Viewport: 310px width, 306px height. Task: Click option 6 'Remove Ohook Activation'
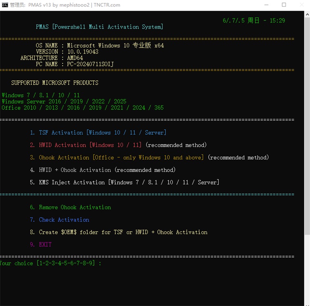point(70,207)
